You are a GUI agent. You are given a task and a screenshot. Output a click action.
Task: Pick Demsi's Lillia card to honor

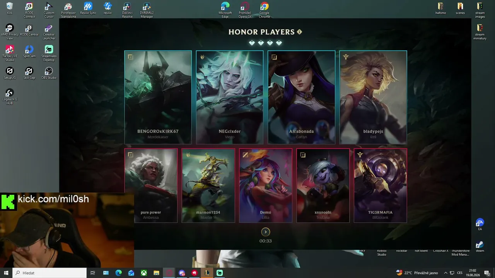(266, 186)
